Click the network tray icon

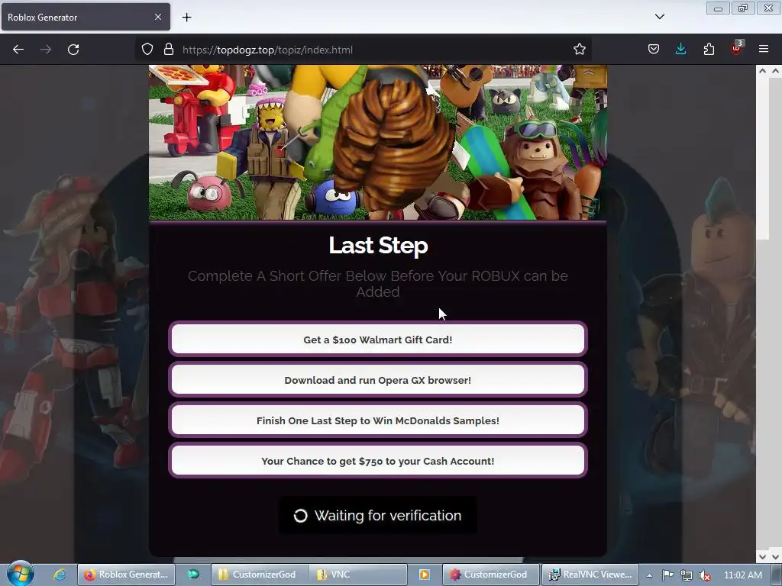[x=687, y=575]
